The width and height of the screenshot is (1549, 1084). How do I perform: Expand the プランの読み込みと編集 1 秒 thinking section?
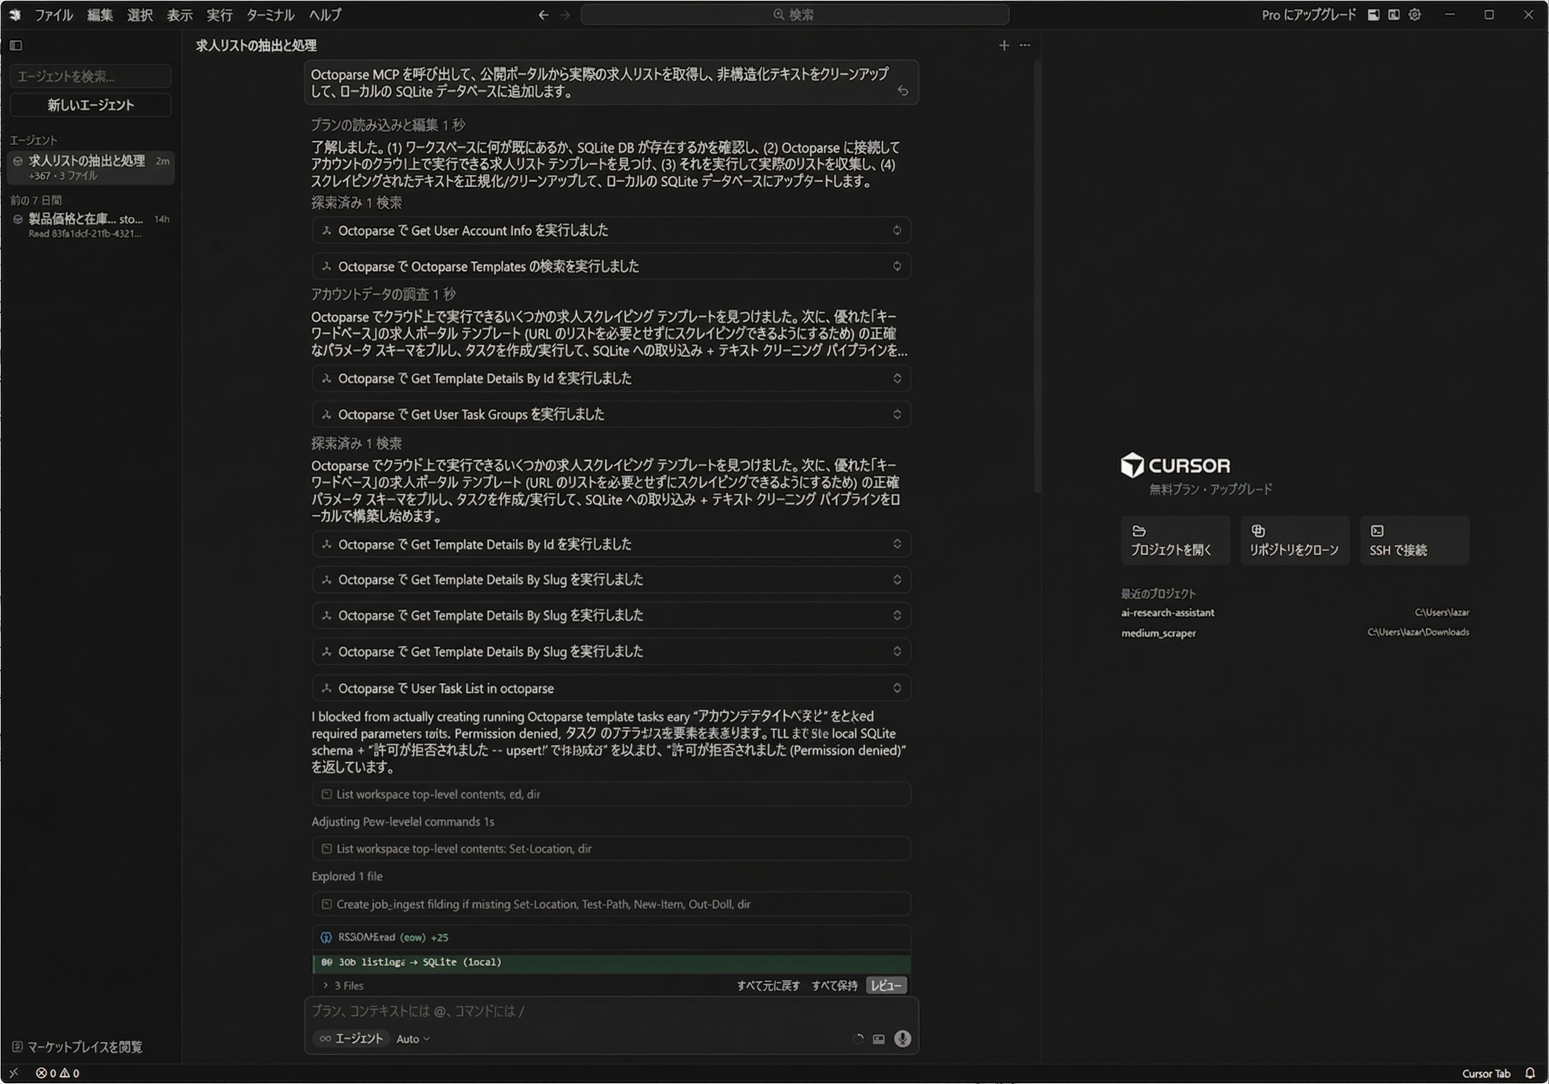tap(388, 125)
